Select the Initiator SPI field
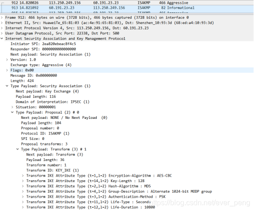The width and height of the screenshot is (254, 211). coord(43,44)
